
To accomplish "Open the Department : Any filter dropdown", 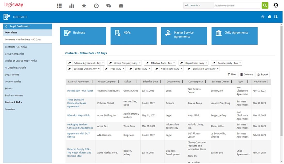I will [x=194, y=63].
